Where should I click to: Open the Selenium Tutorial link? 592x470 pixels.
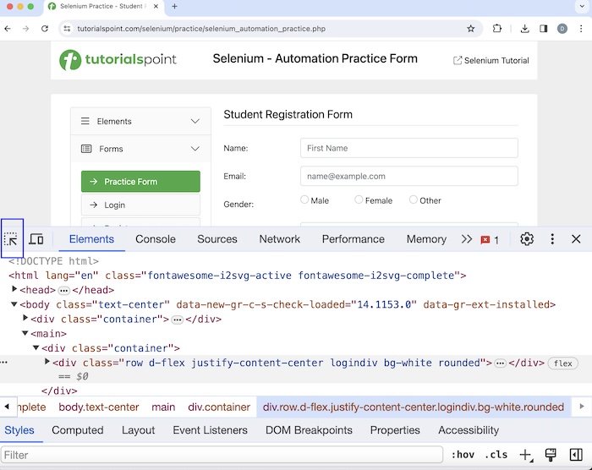tap(491, 61)
